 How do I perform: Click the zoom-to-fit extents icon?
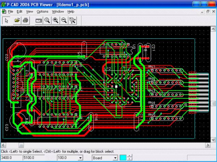72,20
